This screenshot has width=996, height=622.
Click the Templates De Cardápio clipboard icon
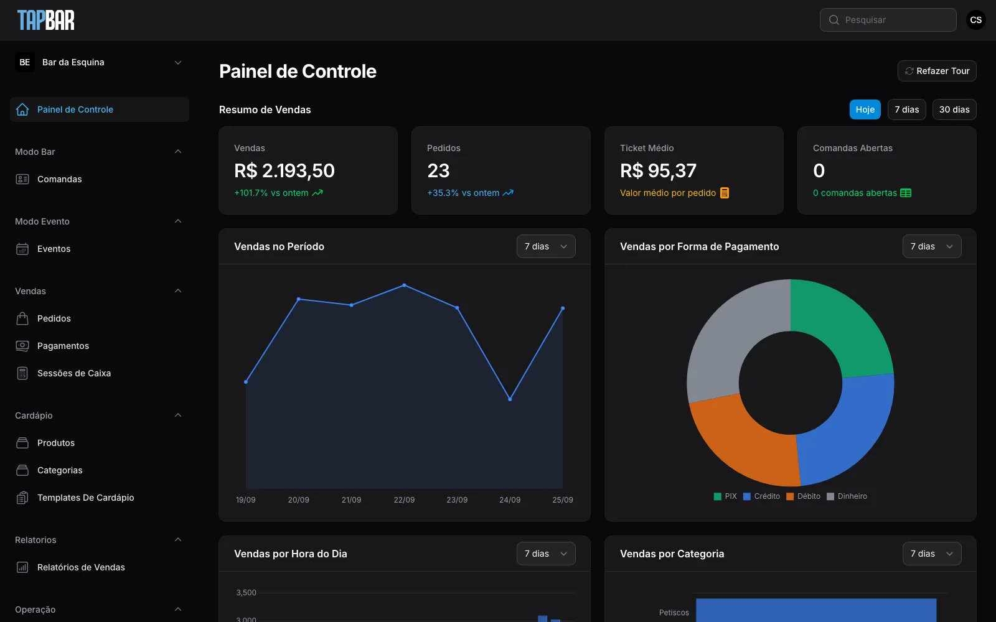point(22,498)
